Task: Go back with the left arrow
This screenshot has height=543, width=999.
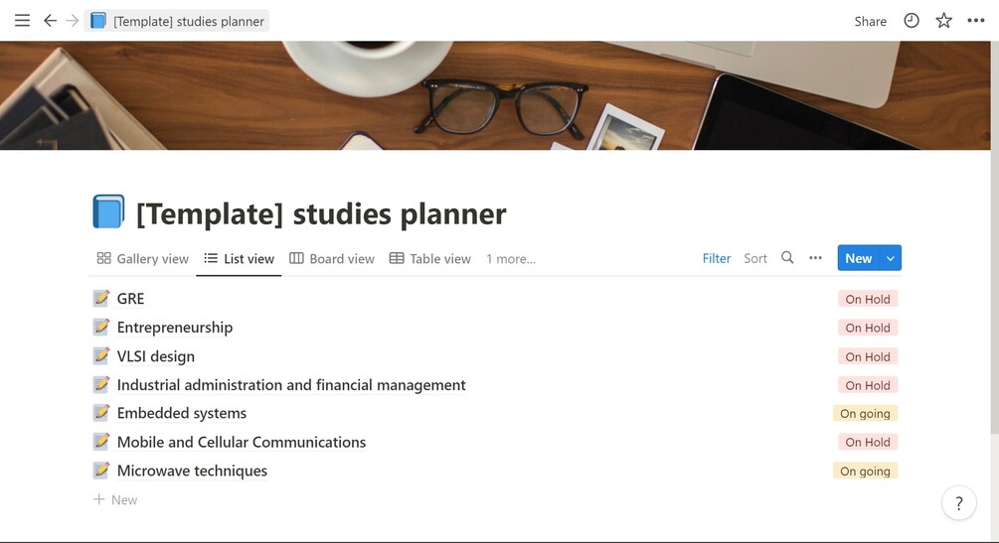Action: click(50, 20)
